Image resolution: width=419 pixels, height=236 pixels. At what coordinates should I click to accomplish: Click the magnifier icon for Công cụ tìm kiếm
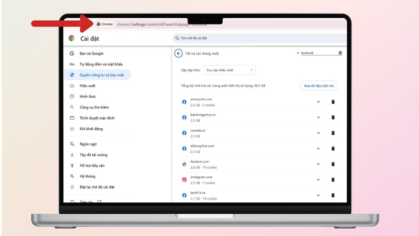point(72,107)
